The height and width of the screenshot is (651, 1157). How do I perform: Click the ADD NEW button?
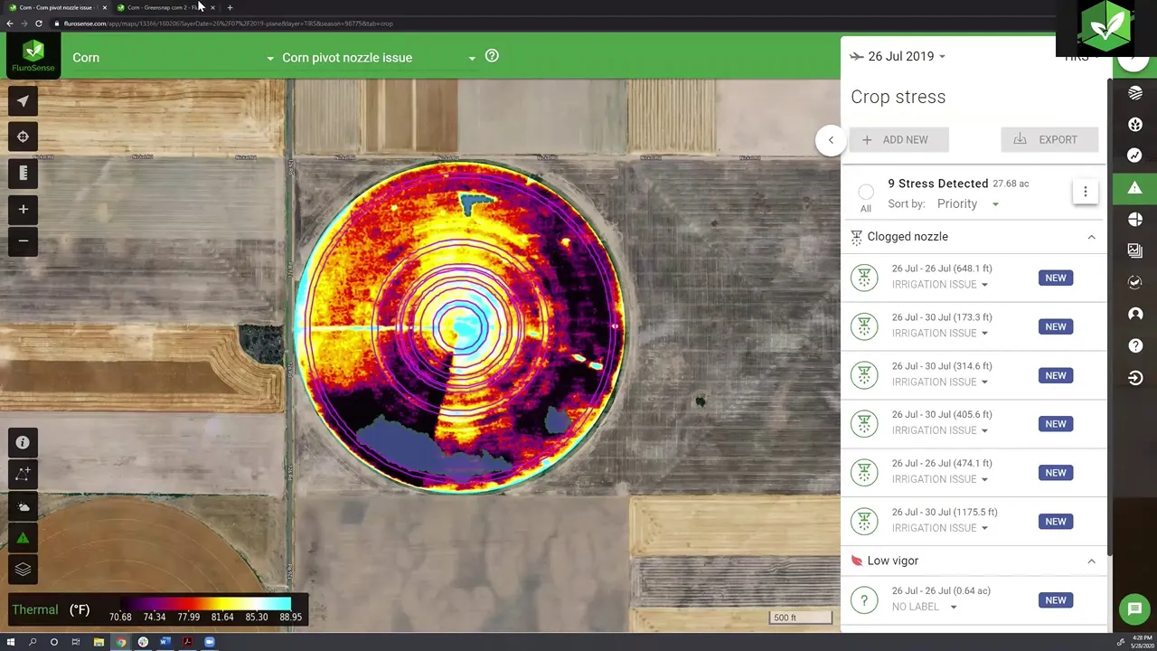(x=898, y=139)
